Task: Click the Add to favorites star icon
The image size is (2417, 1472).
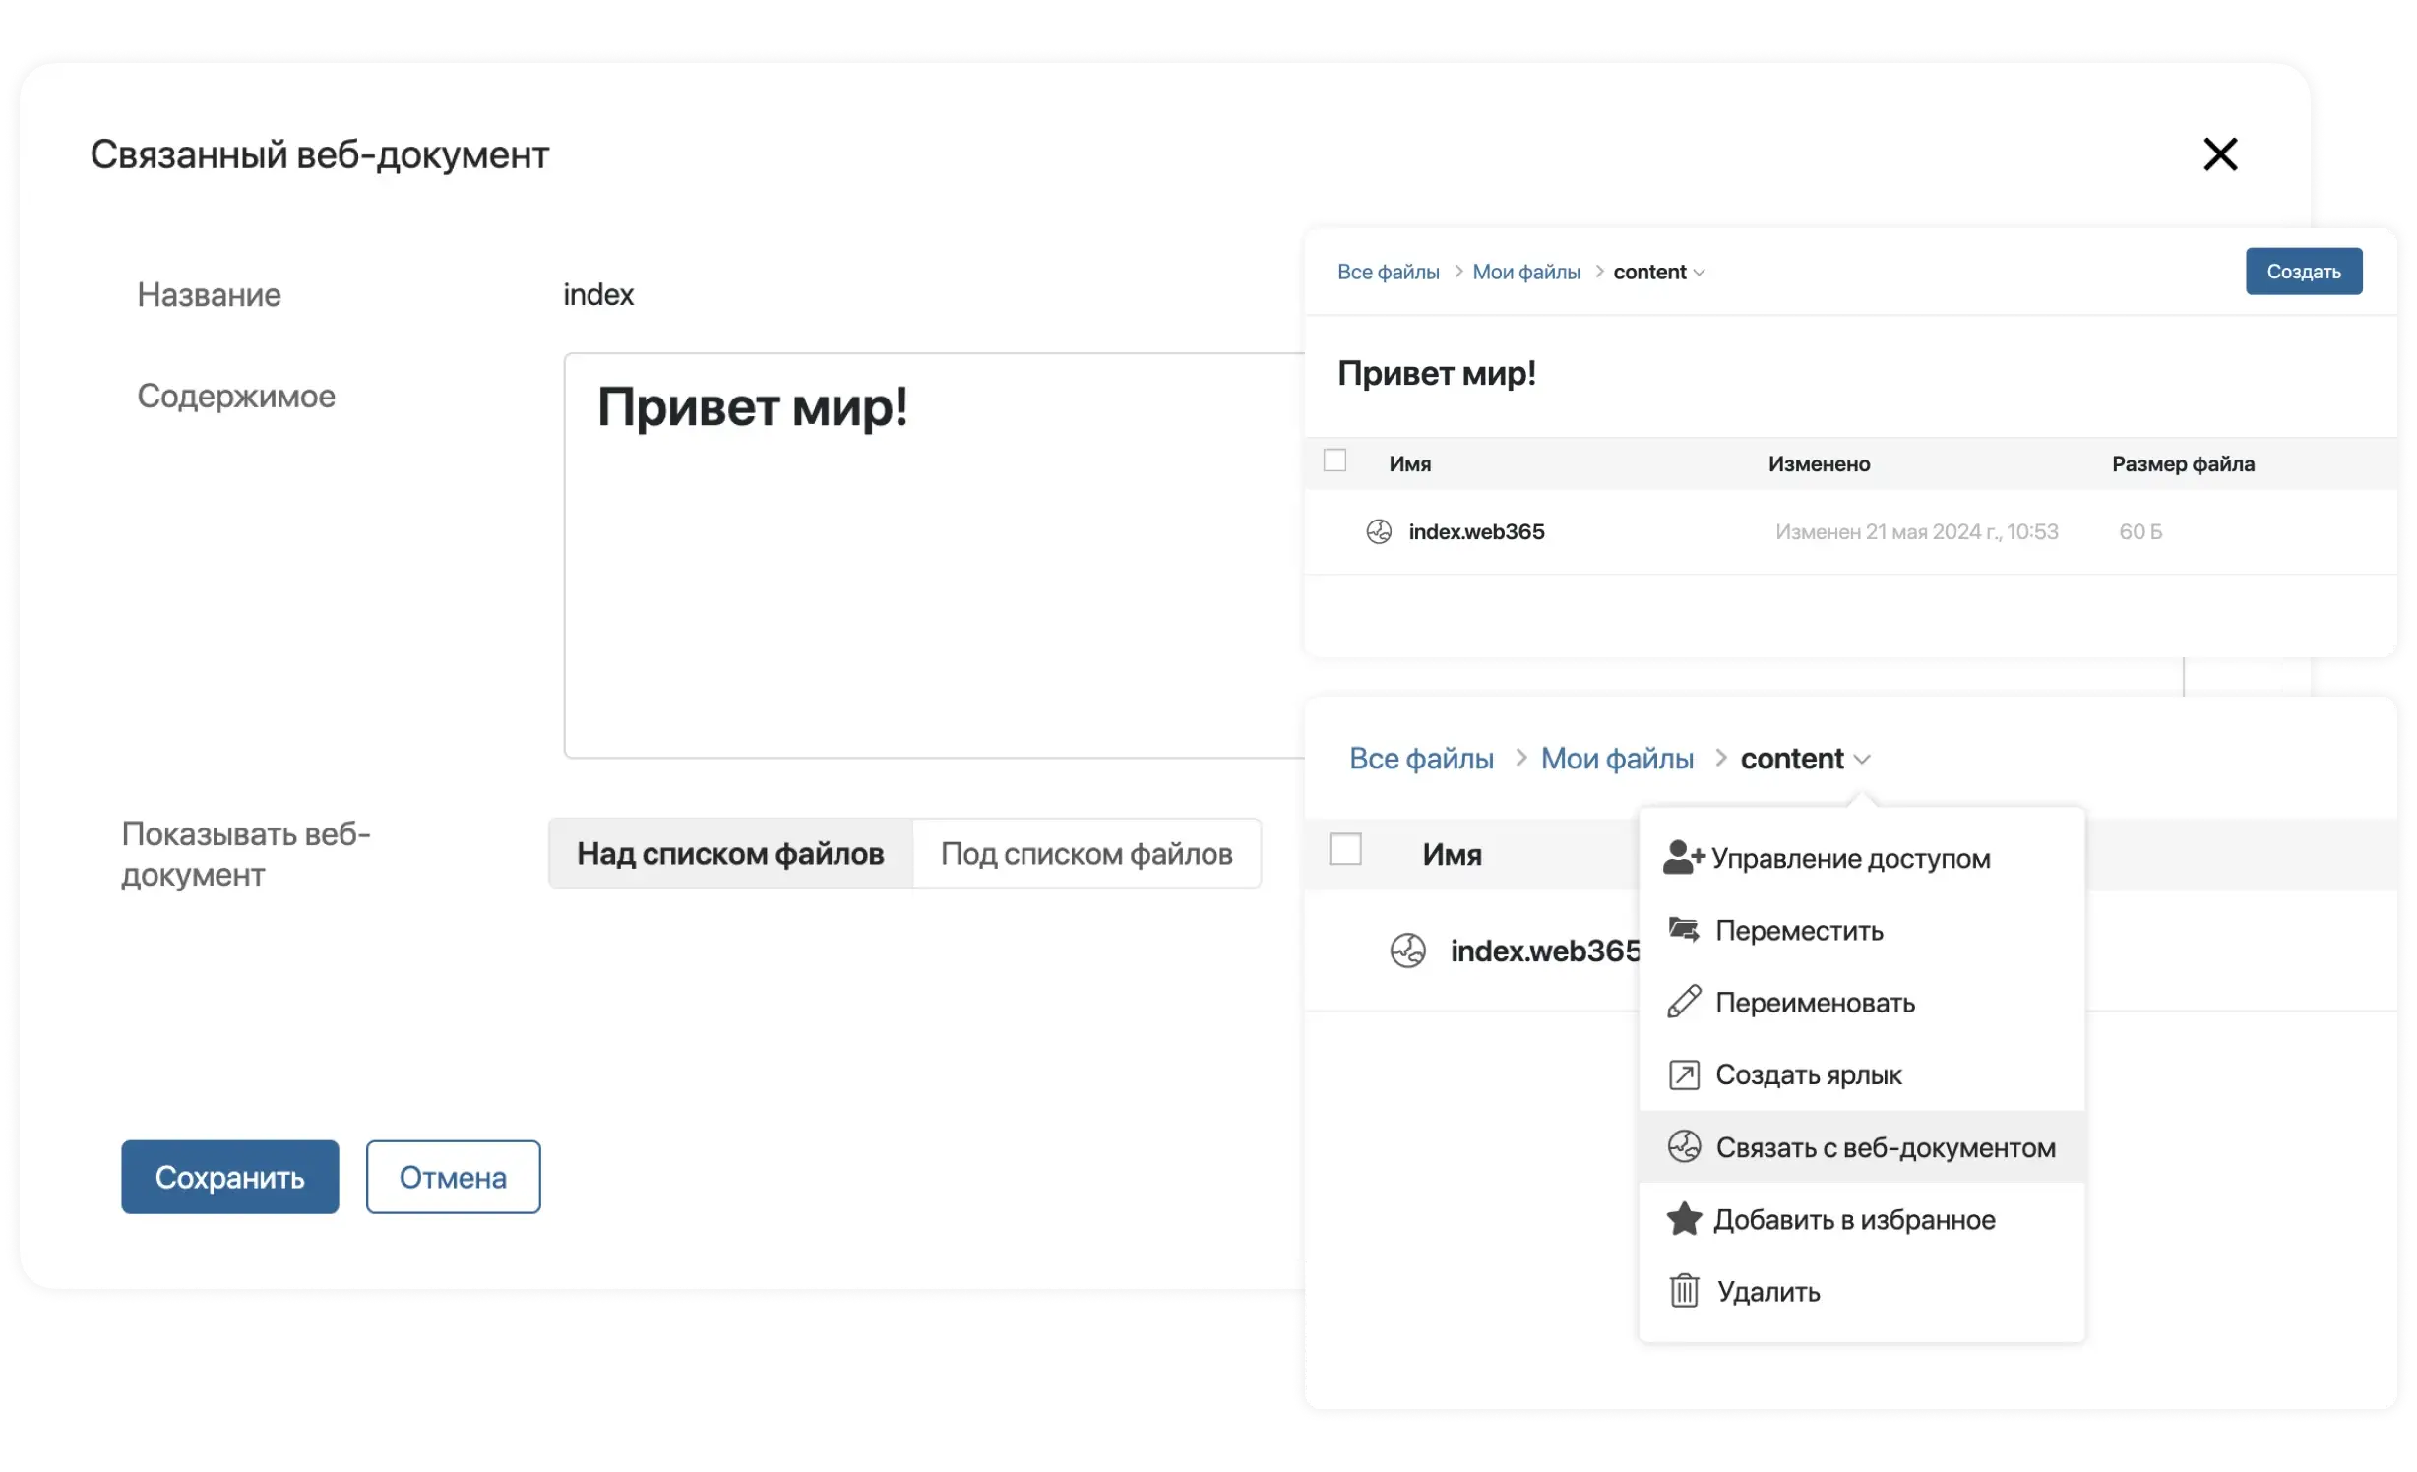Action: [x=1684, y=1219]
